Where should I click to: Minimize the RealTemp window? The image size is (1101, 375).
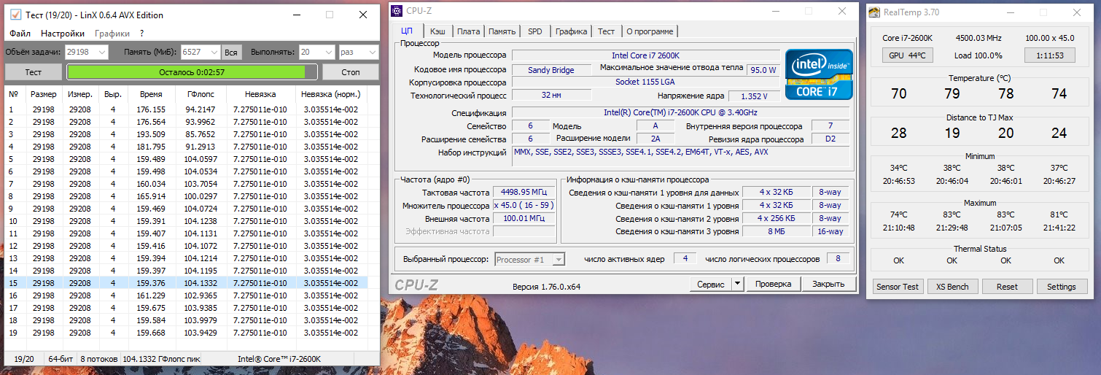[1009, 12]
